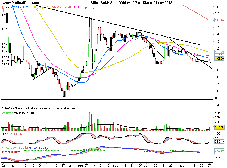Click the 1,1479 MA50 value box
The height and width of the screenshot is (168, 227).
pos(219,52)
